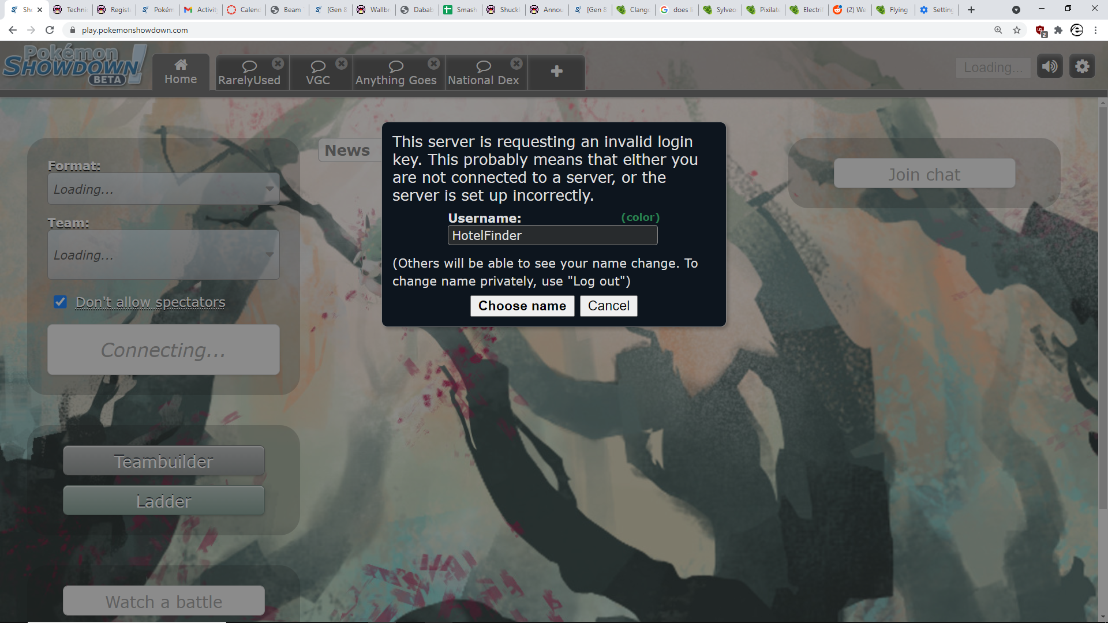Click the audio/mute speaker icon
Screen dimensions: 1108x623
tap(1050, 67)
